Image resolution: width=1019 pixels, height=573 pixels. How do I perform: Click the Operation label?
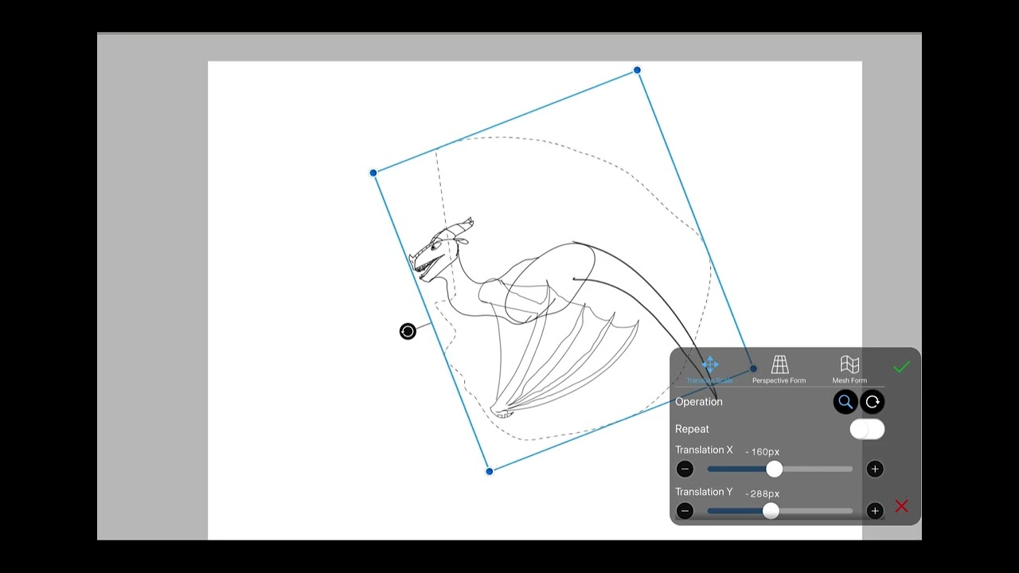pyautogui.click(x=699, y=402)
